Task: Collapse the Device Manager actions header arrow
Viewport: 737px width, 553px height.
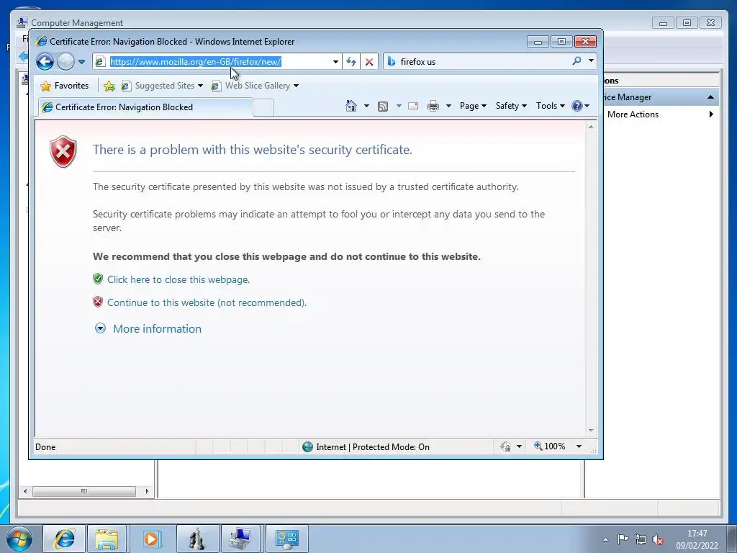Action: (710, 97)
